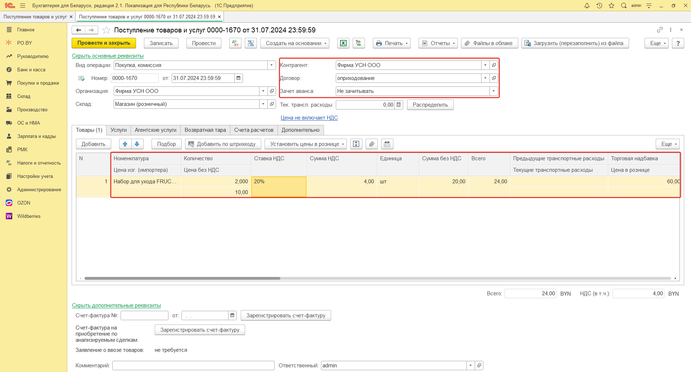Open Склад card with open icon
This screenshot has width=691, height=372.
272,104
